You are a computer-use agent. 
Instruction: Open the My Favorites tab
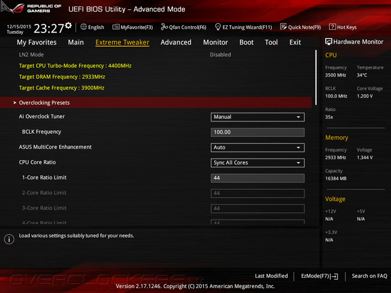37,42
